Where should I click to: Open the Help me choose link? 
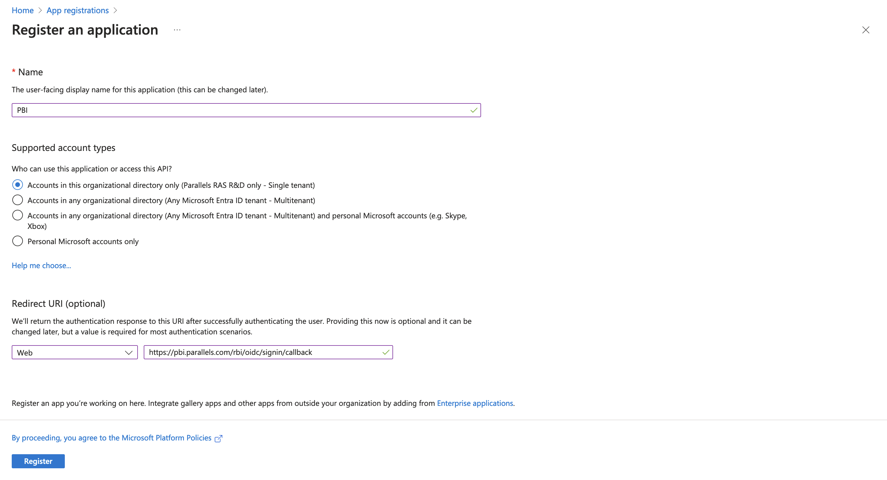pyautogui.click(x=41, y=265)
